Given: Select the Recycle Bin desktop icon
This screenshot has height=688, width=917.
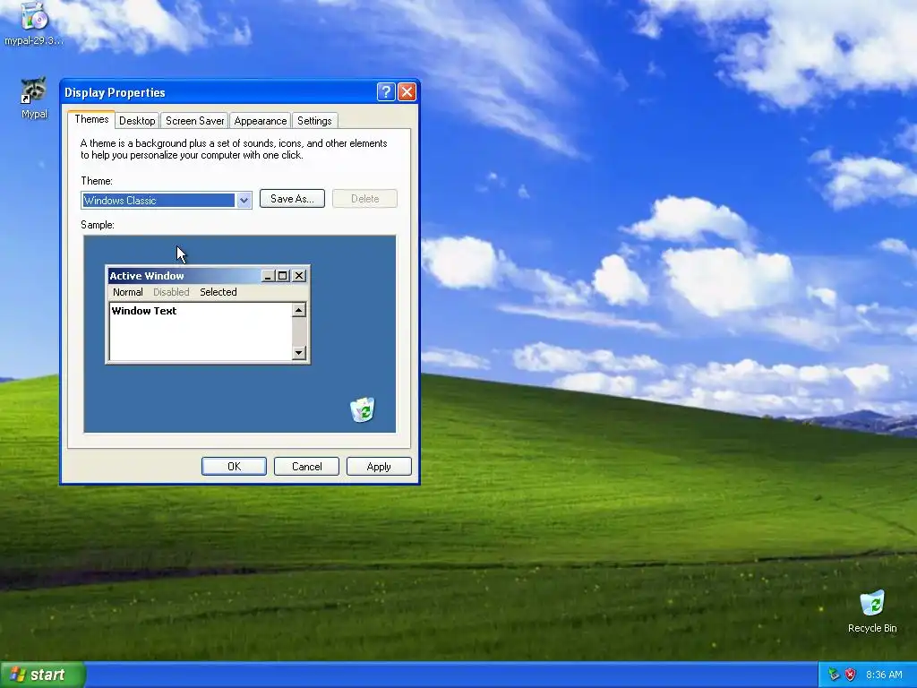Looking at the screenshot, I should tap(872, 612).
